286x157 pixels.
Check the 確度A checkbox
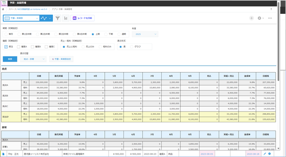coord(18,47)
